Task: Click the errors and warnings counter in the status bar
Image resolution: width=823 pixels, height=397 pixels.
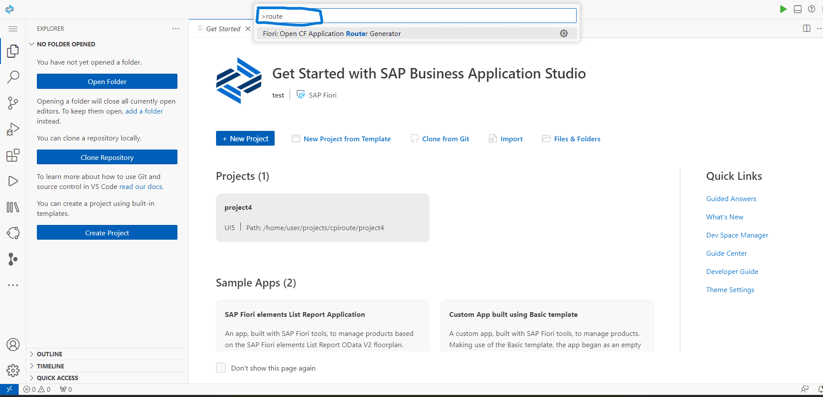Action: point(37,389)
